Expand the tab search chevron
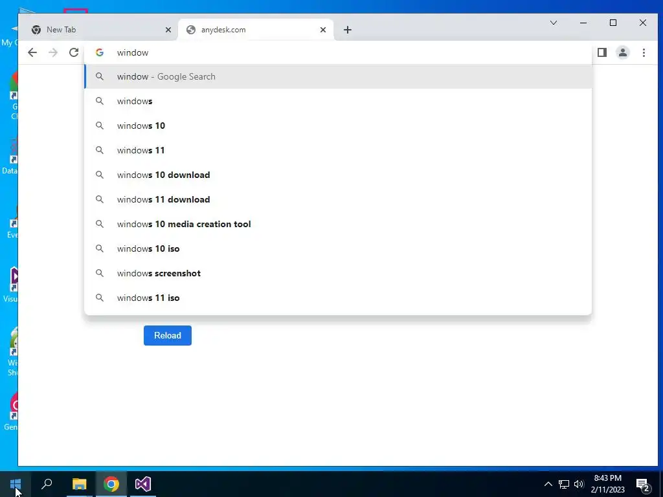The image size is (663, 497). pos(554,23)
